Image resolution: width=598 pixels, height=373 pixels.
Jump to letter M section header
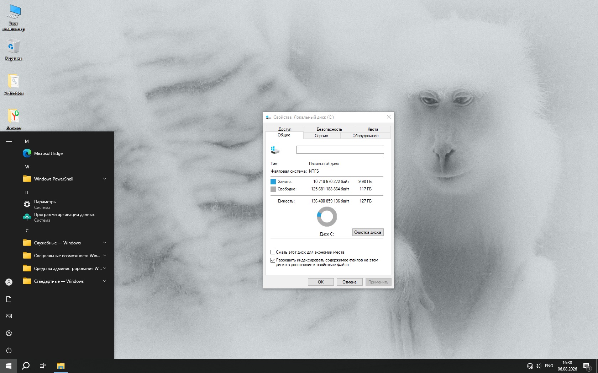[27, 141]
